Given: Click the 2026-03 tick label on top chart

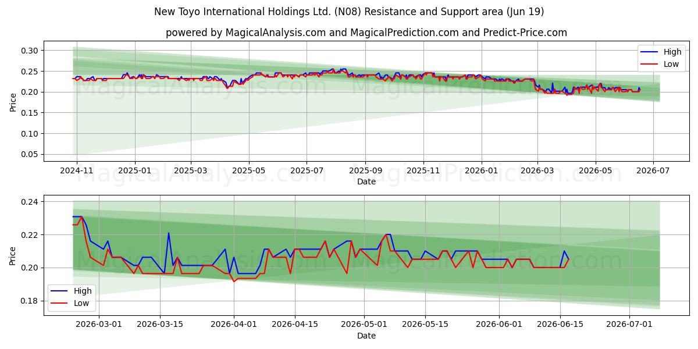Looking at the screenshot, I should click(539, 171).
